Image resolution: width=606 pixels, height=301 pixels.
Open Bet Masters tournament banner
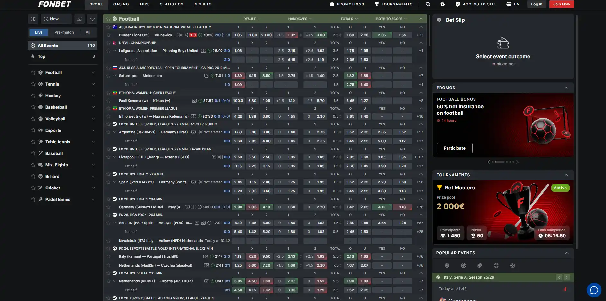[x=503, y=213]
